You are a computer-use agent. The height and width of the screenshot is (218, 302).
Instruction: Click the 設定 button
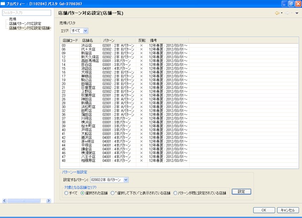click(x=241, y=191)
